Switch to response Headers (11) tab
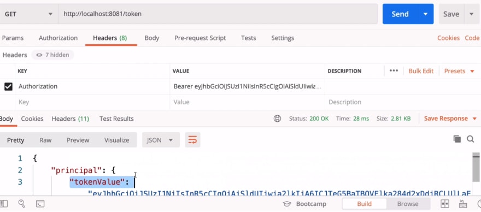 tap(71, 119)
